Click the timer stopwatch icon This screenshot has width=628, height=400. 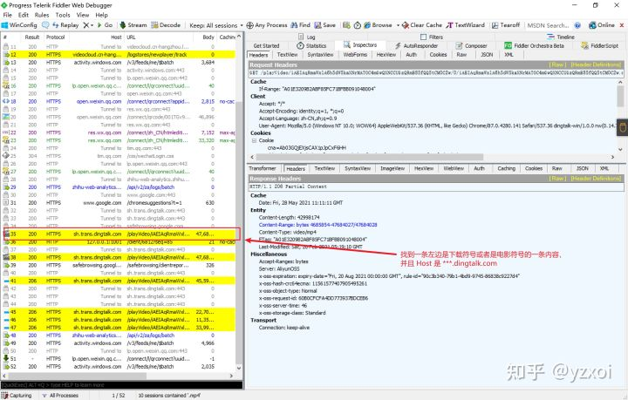358,25
